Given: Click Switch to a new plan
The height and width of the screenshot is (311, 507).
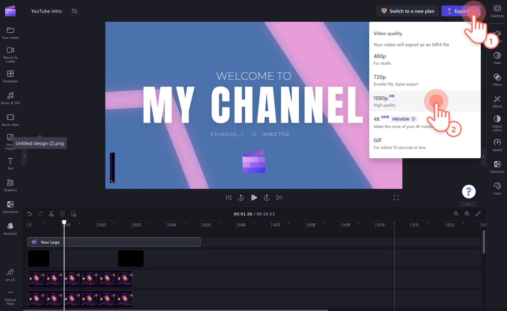Looking at the screenshot, I should tap(407, 11).
